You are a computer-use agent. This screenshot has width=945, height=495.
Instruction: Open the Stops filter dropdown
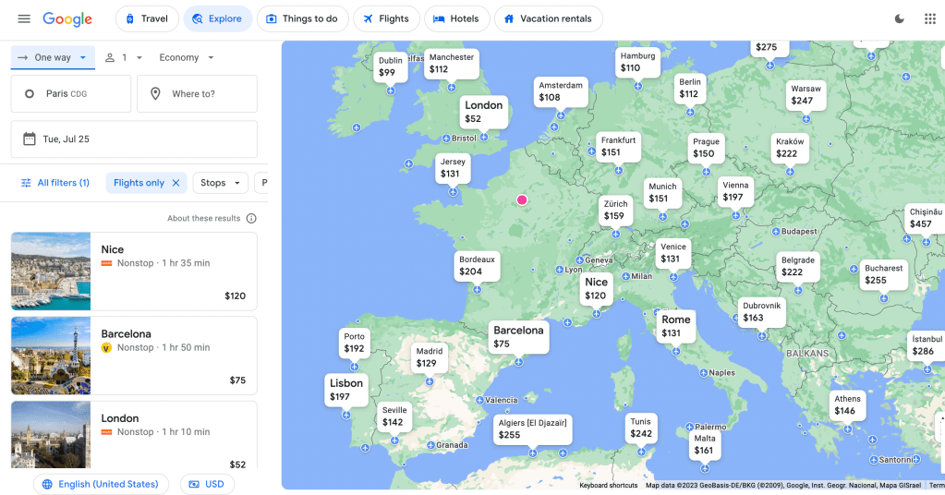click(x=220, y=183)
